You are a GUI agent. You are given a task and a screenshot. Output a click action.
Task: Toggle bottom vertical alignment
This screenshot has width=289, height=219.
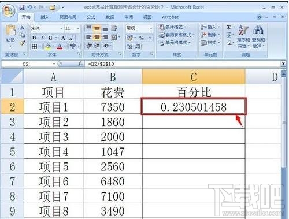(105, 28)
